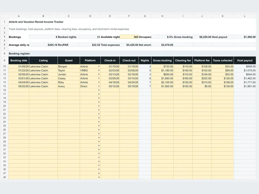The image size is (259, 194).
Task: Select check-in cell 02/13/26
Action: 110,74
